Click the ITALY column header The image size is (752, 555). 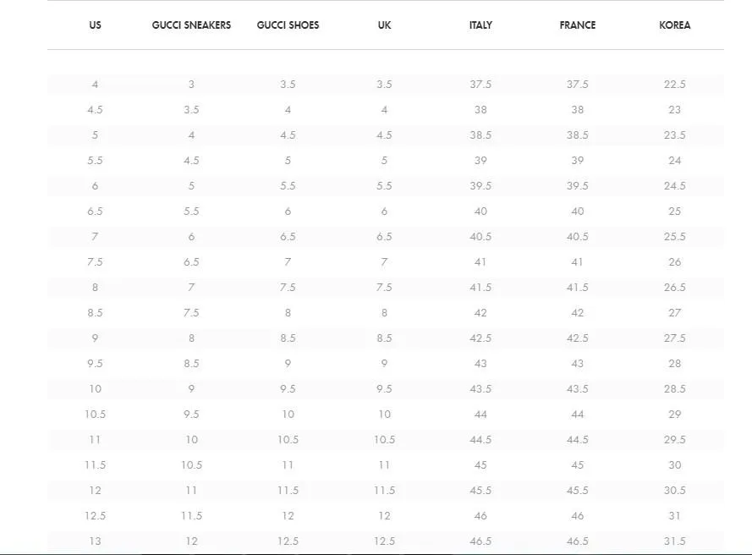480,25
